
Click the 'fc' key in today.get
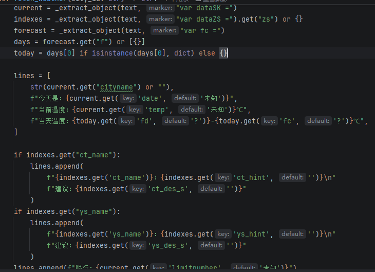pyautogui.click(x=287, y=121)
